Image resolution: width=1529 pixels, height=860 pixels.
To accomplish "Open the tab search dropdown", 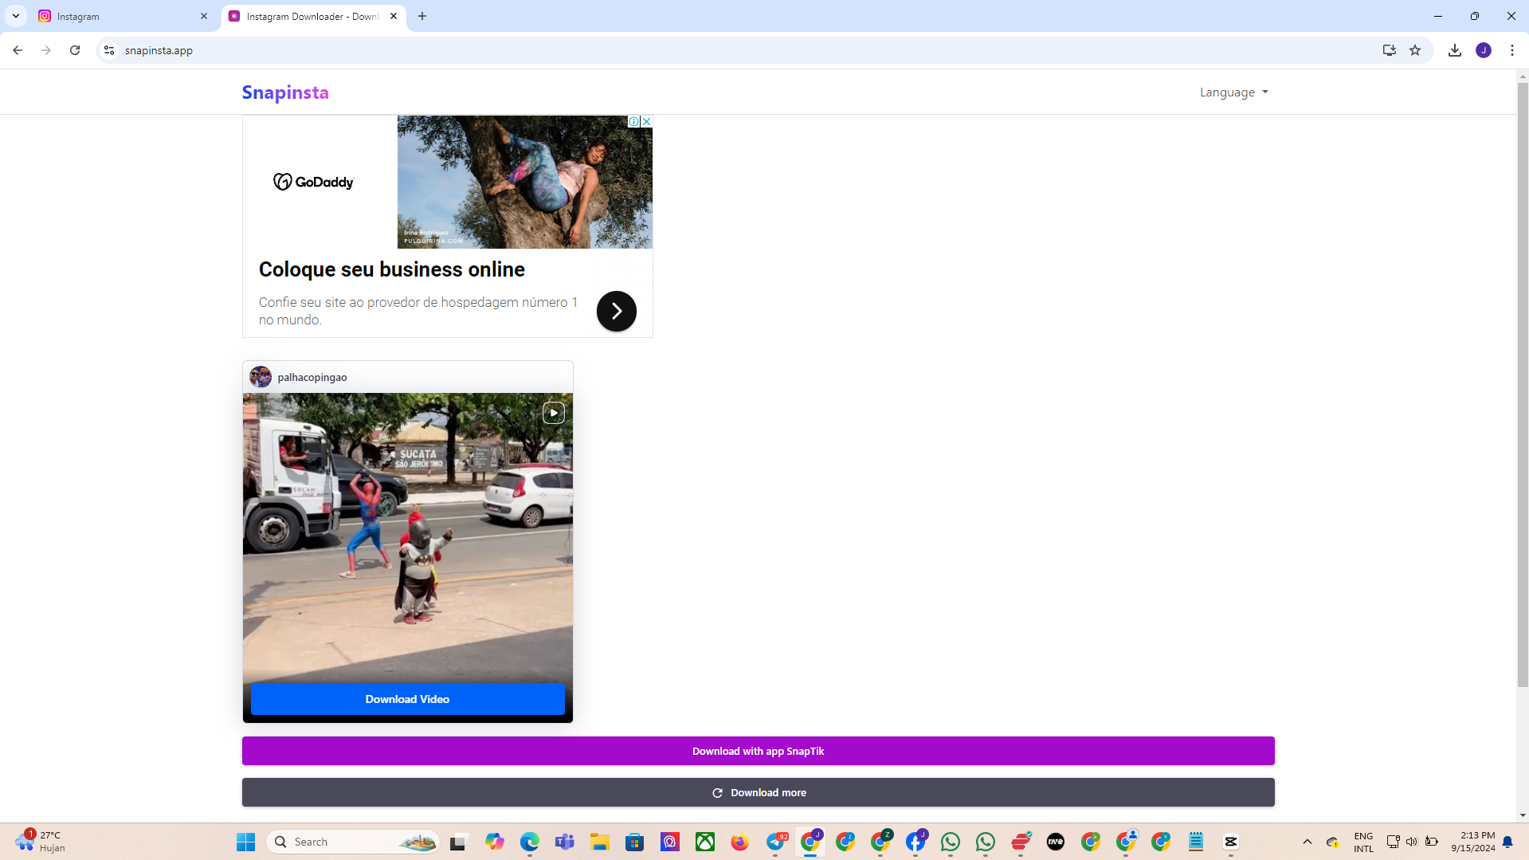I will pyautogui.click(x=16, y=16).
